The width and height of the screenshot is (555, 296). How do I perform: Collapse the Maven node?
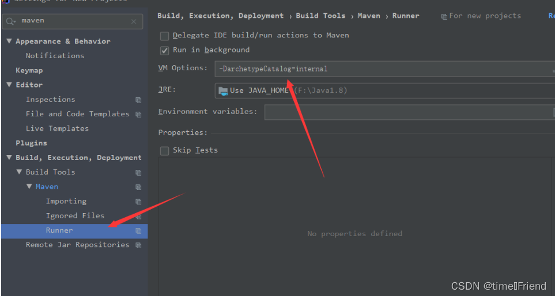tap(29, 187)
